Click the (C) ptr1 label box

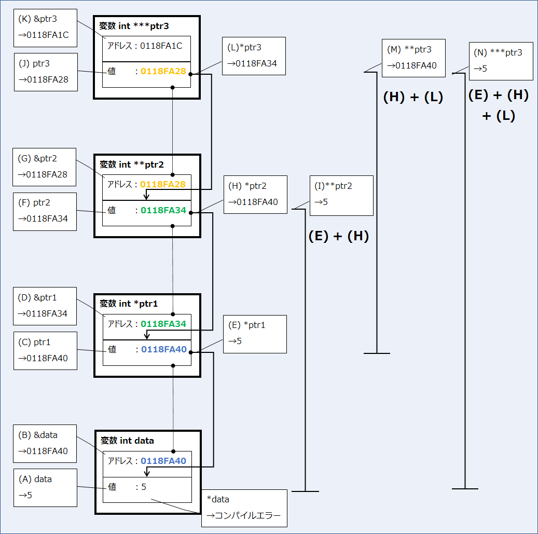(45, 351)
